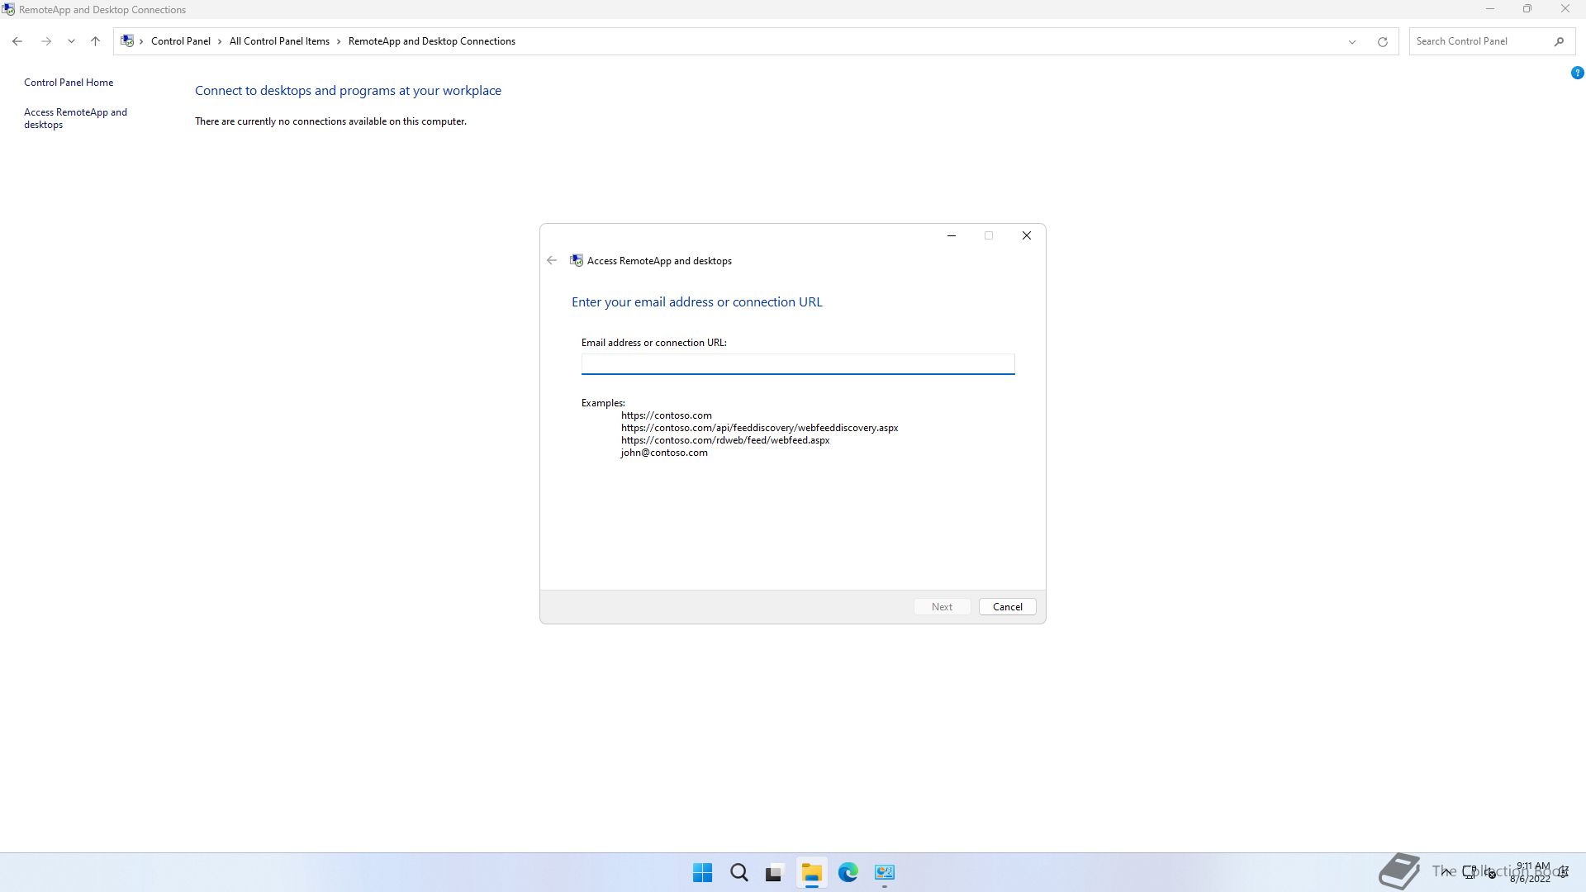Click the back arrow in the wizard dialog
1586x892 pixels.
click(552, 260)
